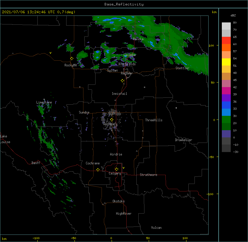The height and width of the screenshot is (242, 248).
Task: Select the HighRiver label
Action: click(x=124, y=214)
